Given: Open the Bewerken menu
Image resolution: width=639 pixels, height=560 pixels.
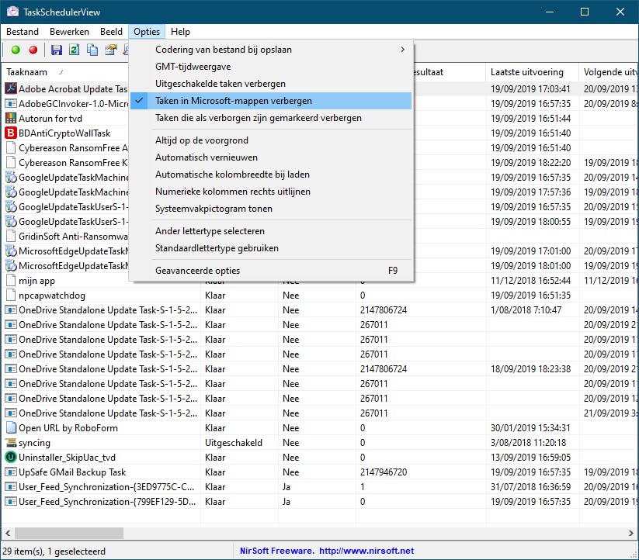Looking at the screenshot, I should pyautogui.click(x=69, y=32).
